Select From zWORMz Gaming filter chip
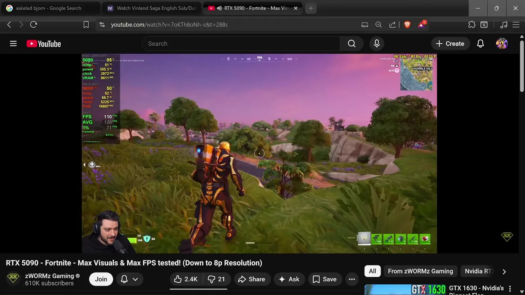This screenshot has height=295, width=525. click(x=420, y=271)
